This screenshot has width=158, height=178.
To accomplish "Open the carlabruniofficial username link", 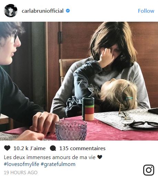I will point(43,11).
